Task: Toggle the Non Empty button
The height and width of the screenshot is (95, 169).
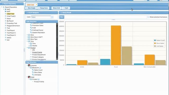Action: (x=31, y=8)
